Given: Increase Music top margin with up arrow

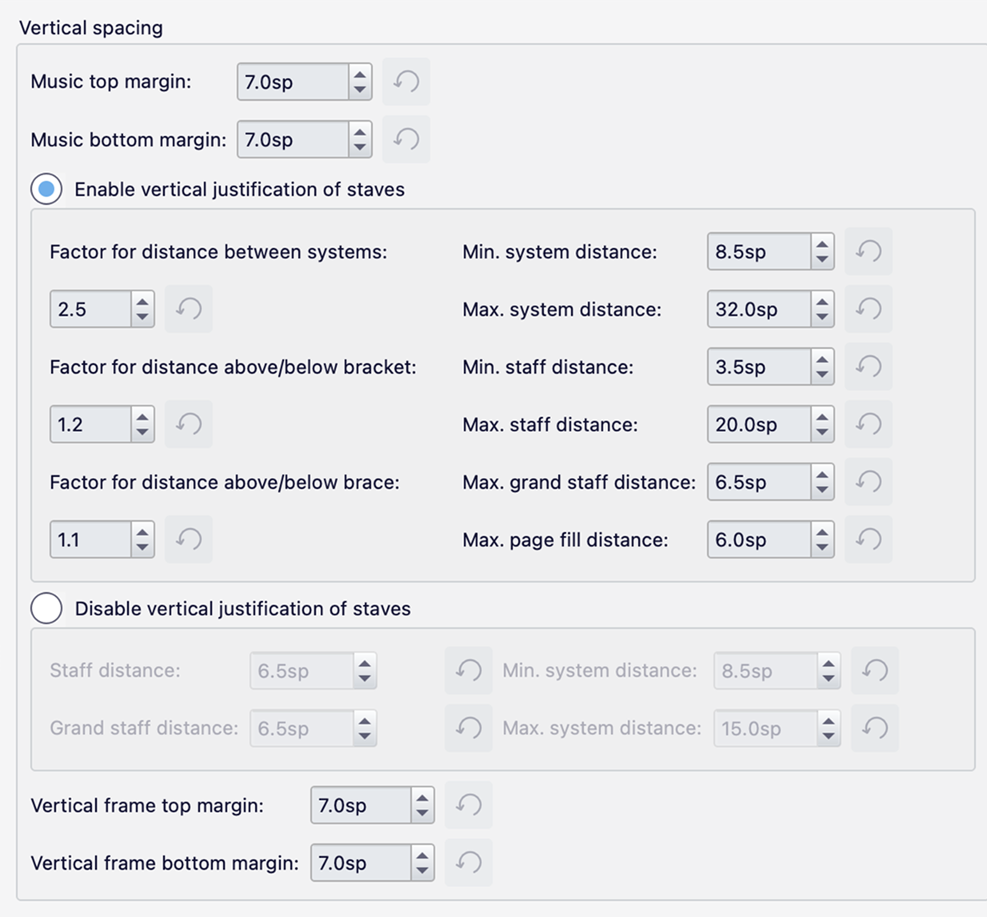Looking at the screenshot, I should coord(360,74).
